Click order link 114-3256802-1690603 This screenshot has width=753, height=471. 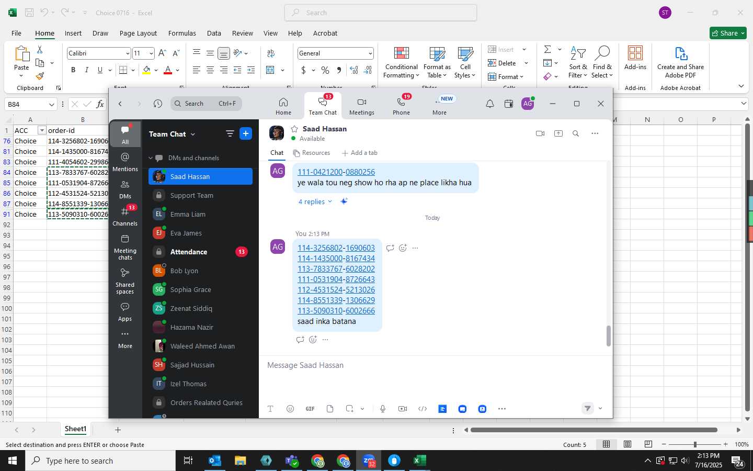[336, 248]
